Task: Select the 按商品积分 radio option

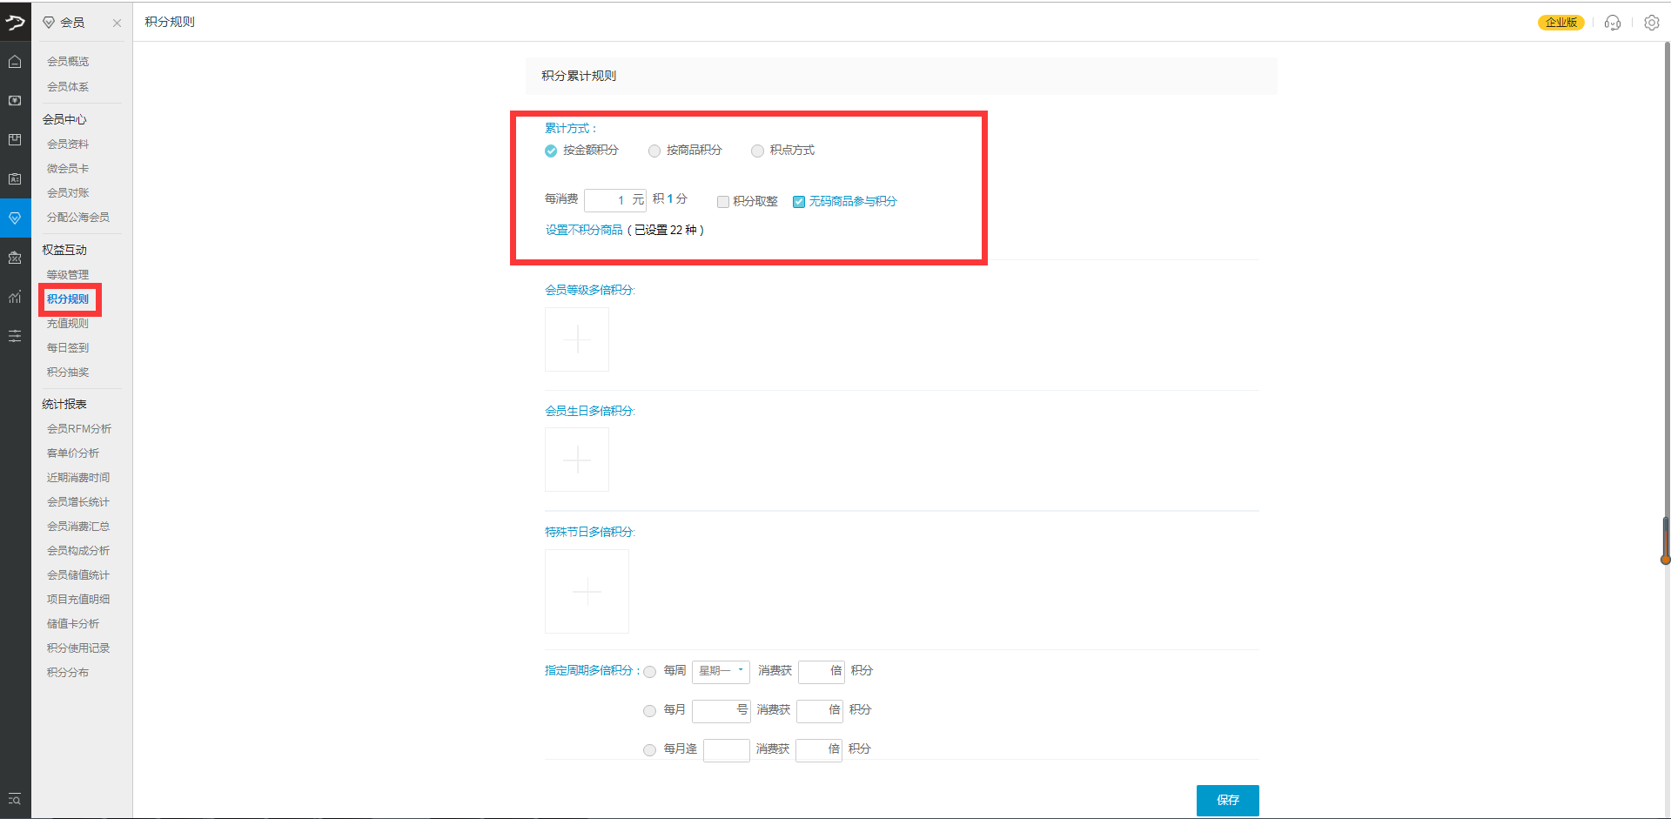Action: pos(654,151)
